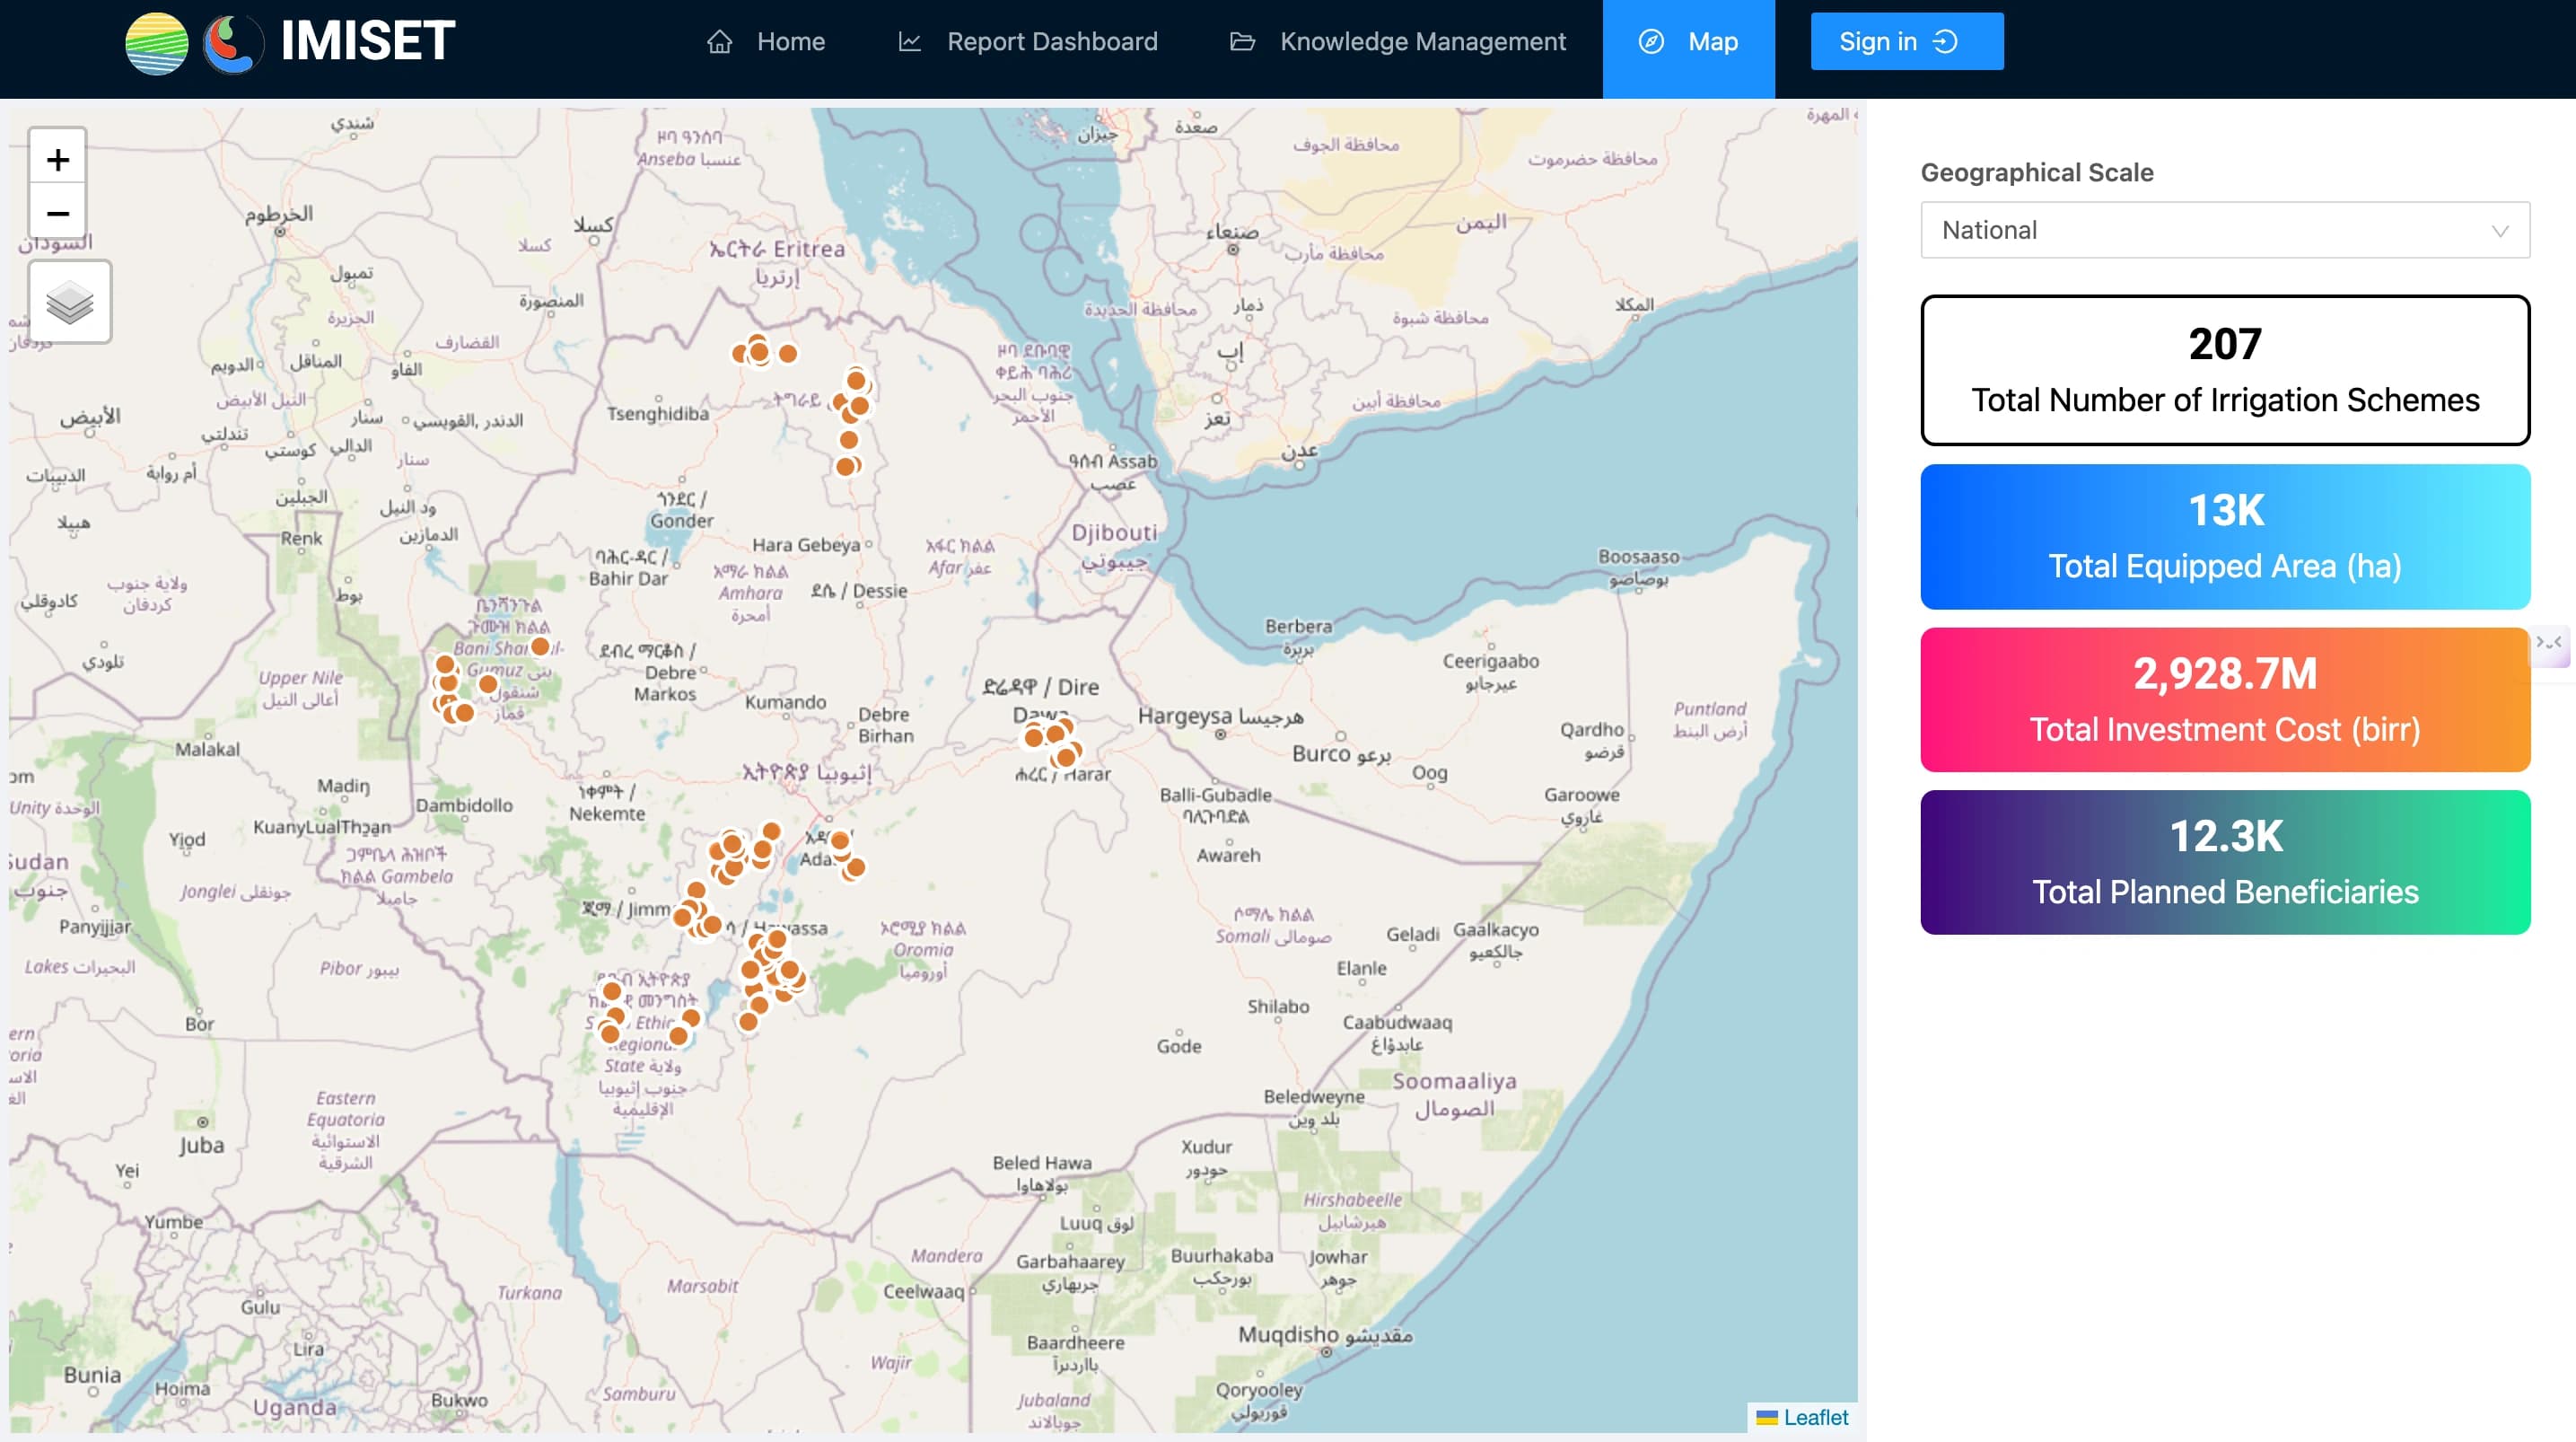This screenshot has width=2576, height=1442.
Task: Click the green-yellow striped circular logo
Action: click(157, 43)
